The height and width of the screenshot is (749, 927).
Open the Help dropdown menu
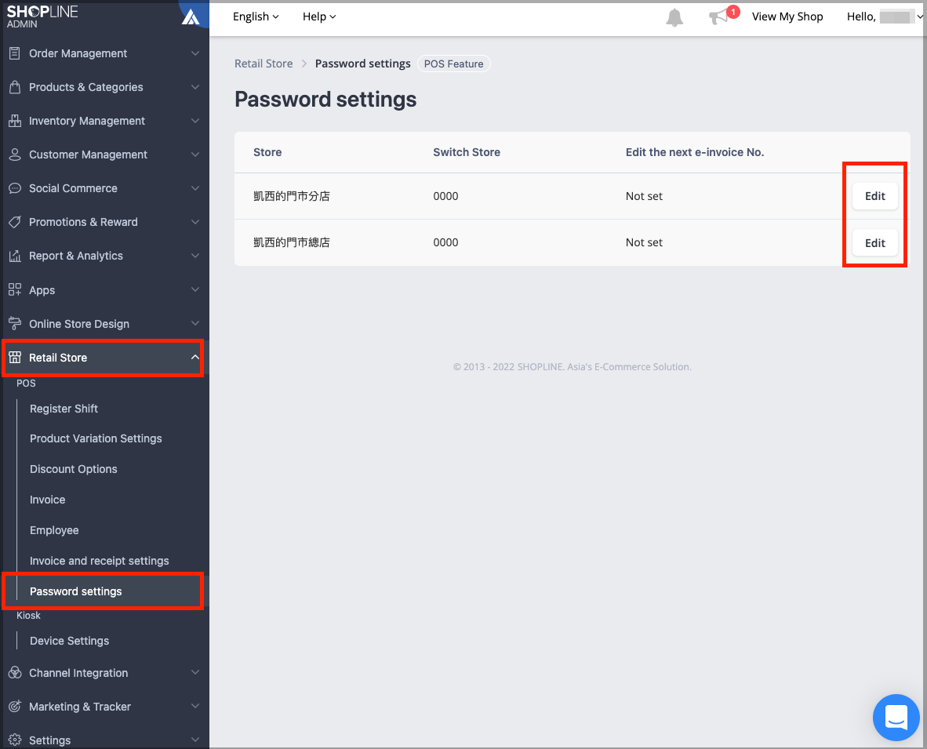tap(319, 16)
